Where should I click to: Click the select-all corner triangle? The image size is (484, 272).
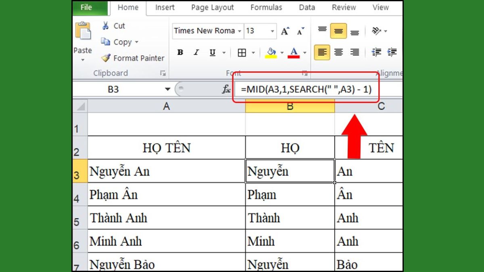click(80, 106)
